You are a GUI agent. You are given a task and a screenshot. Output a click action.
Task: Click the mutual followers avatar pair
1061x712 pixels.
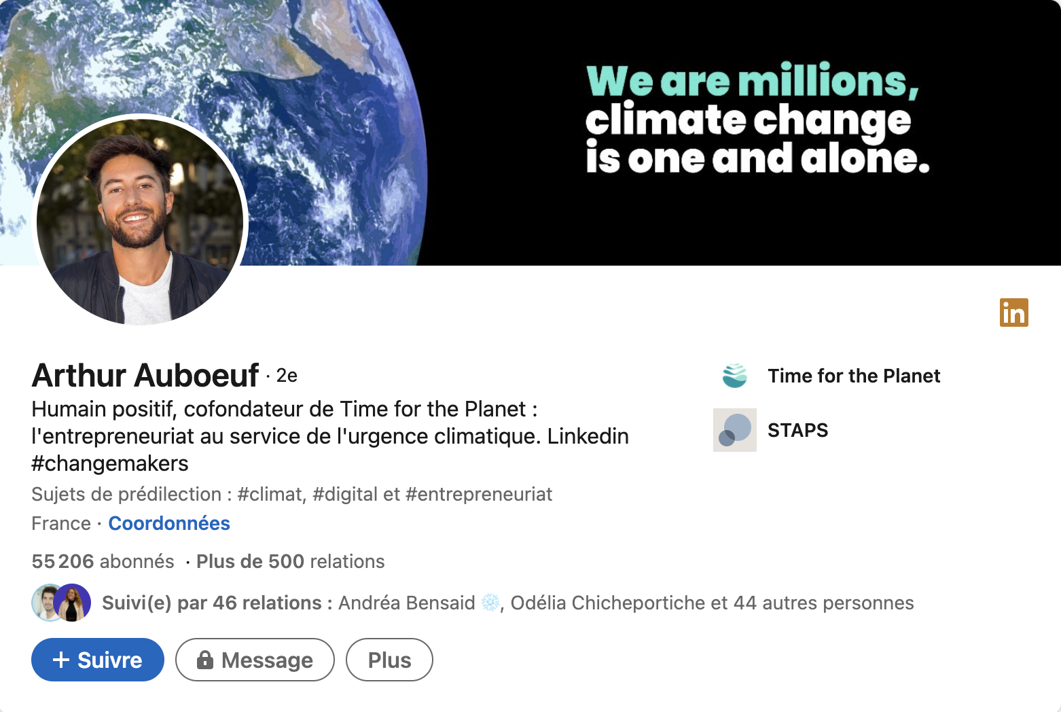tap(61, 603)
